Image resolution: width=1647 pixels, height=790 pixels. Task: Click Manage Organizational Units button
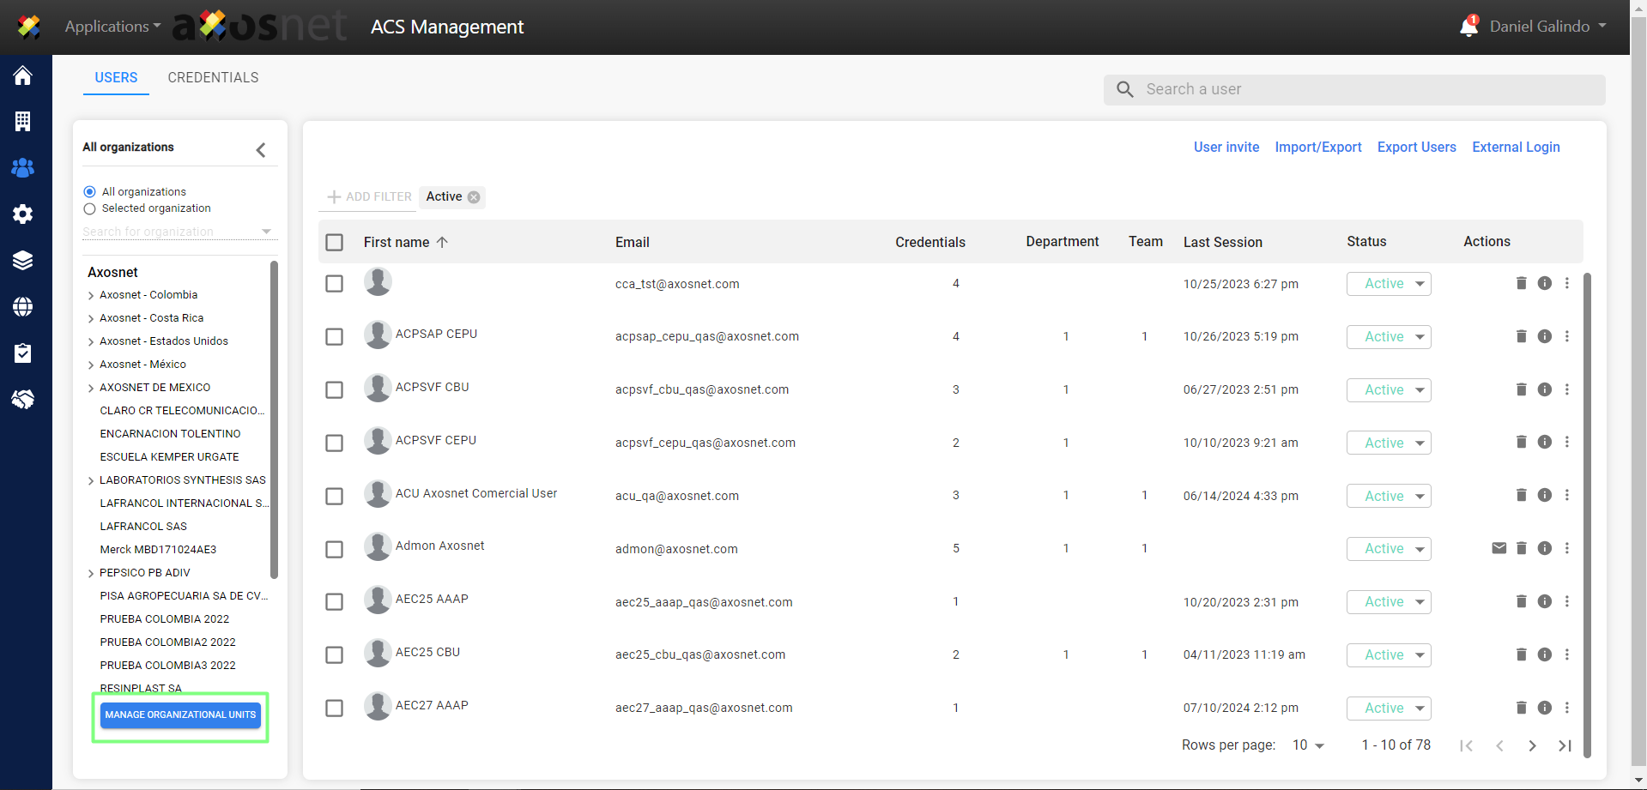pyautogui.click(x=180, y=715)
